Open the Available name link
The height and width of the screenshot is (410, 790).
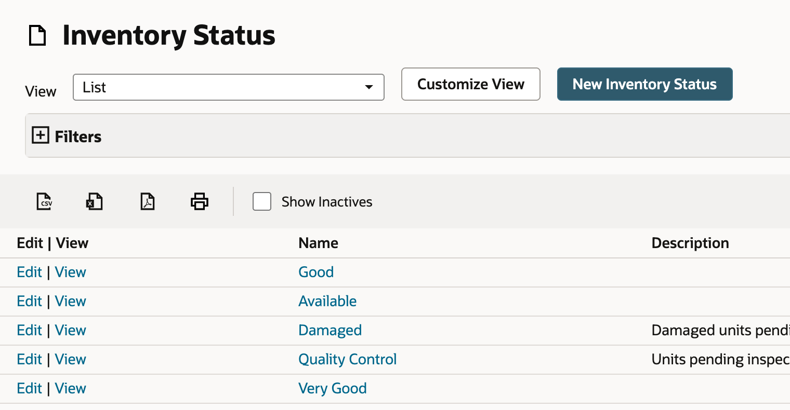327,301
